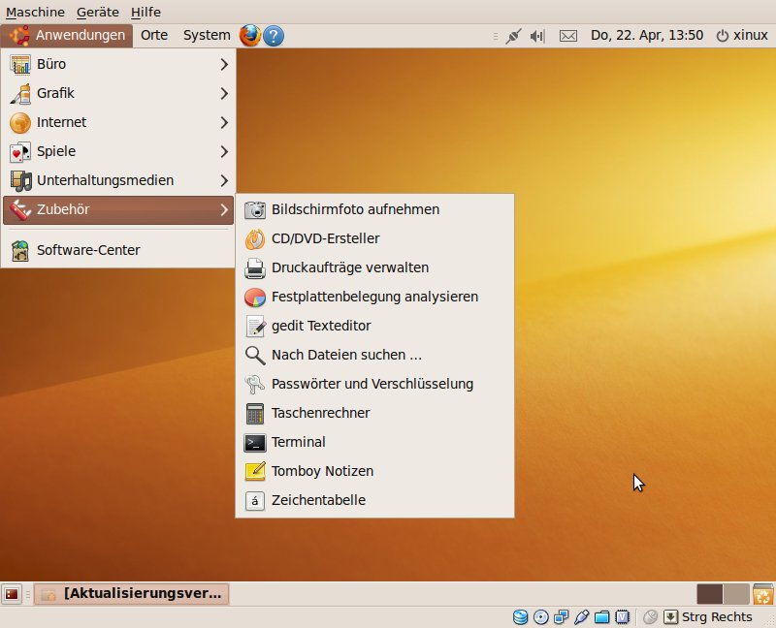Click the Aktualisierungsverwaltung taskbar window button

click(132, 594)
